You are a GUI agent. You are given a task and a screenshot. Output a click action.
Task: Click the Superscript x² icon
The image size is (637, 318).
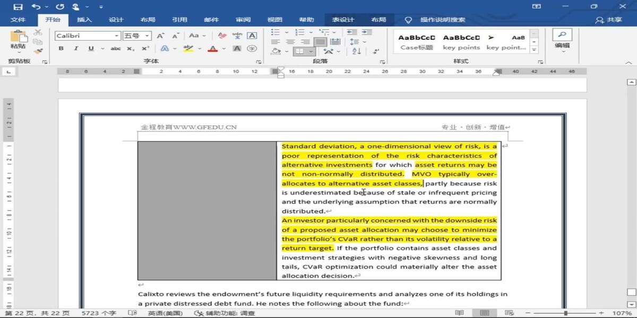click(145, 49)
